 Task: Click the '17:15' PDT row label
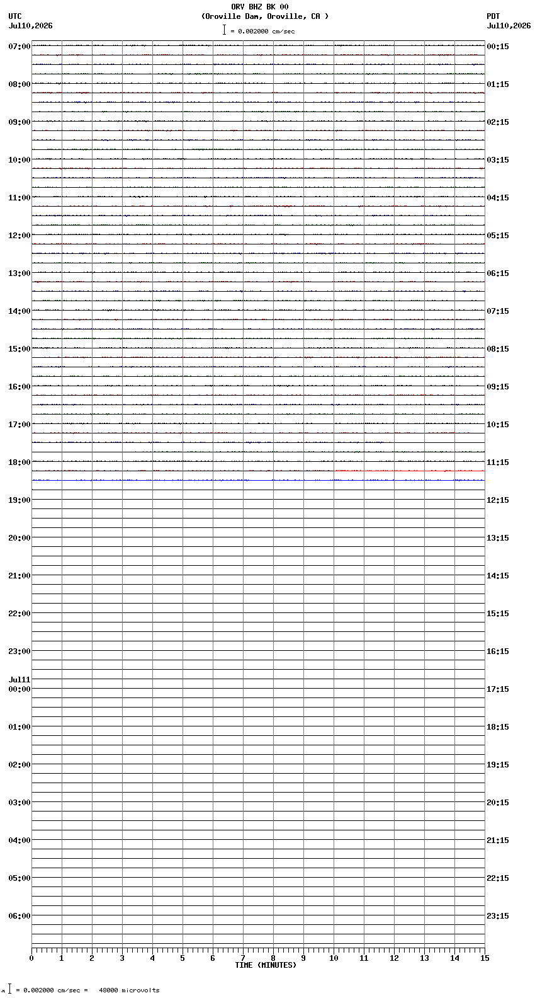498,689
